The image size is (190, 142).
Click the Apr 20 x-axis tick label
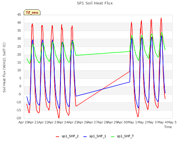(24, 122)
